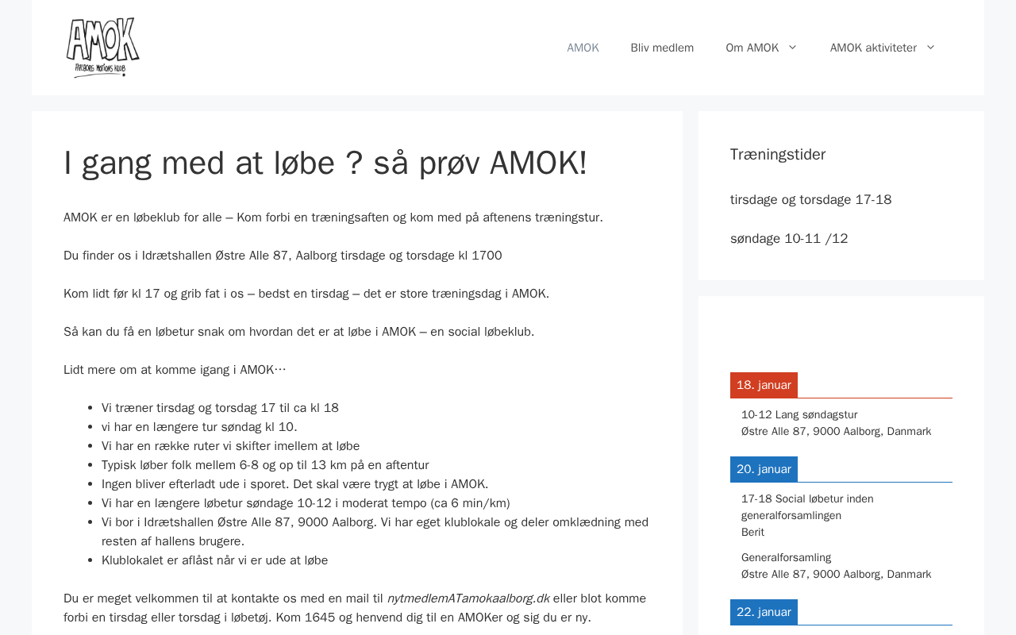Click the AMOK logo image
The height and width of the screenshot is (635, 1016).
(x=102, y=48)
